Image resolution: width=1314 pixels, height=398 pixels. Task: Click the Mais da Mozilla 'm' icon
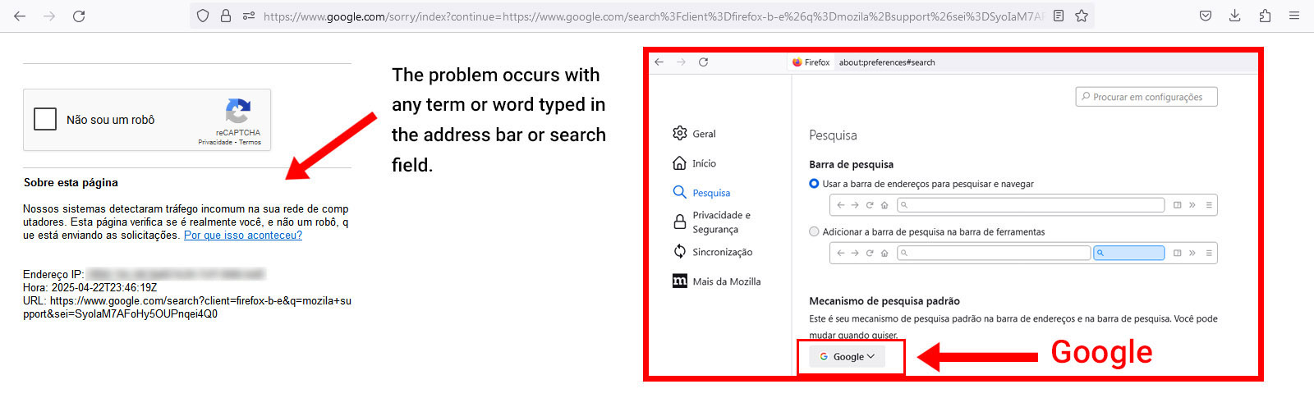point(679,281)
